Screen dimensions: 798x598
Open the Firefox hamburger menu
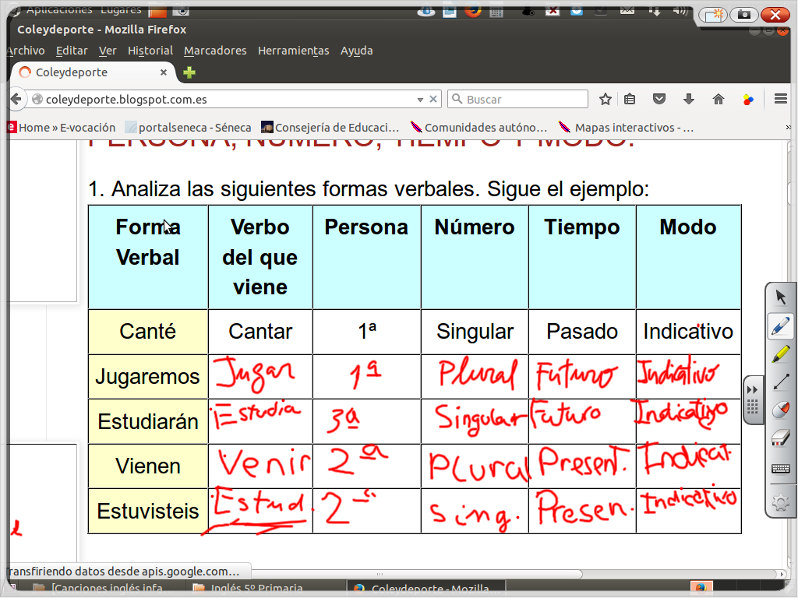tap(779, 99)
